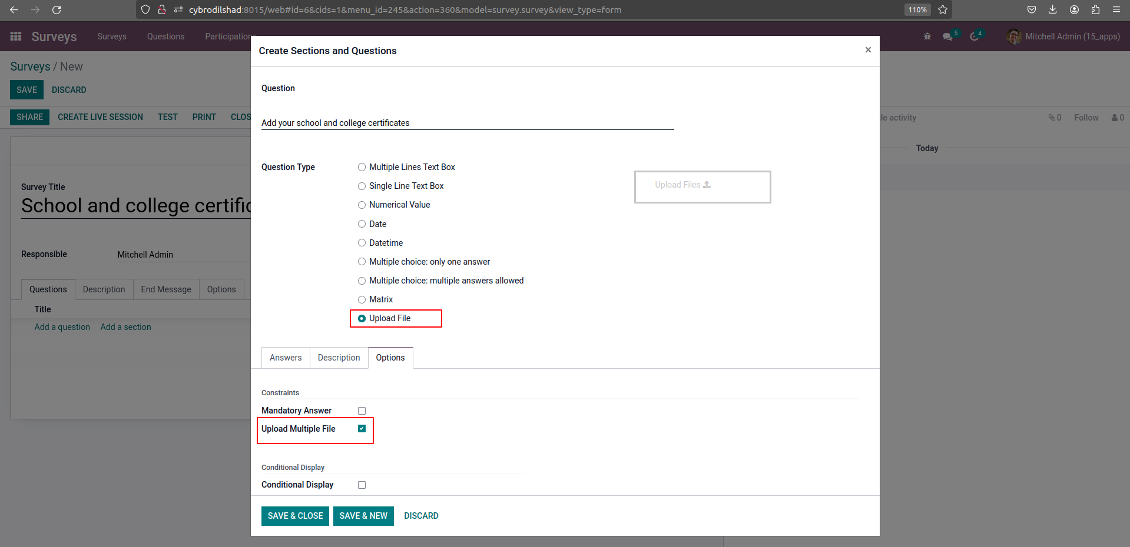This screenshot has height=547, width=1130.
Task: Select the Options tab in dialog
Action: pos(390,358)
